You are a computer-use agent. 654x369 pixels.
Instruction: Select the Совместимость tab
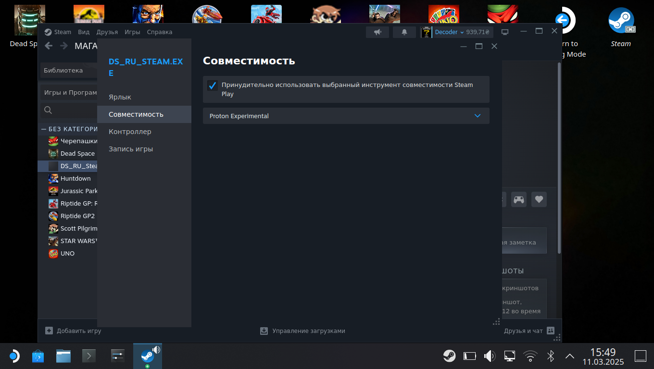(x=144, y=114)
